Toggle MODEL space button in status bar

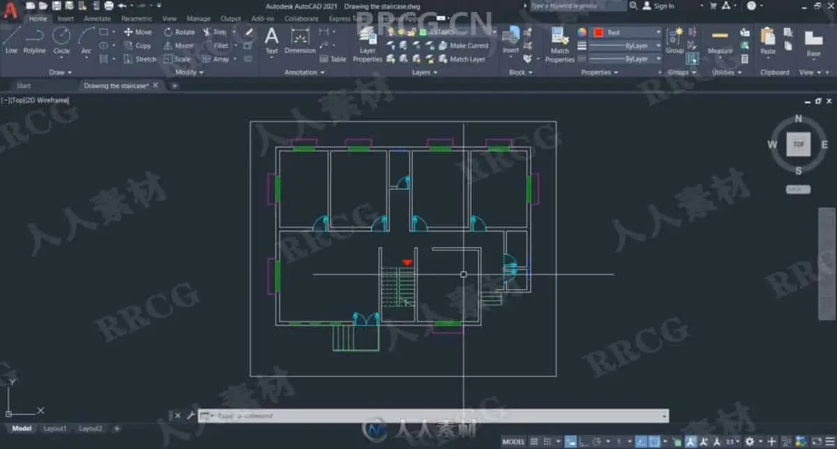click(513, 441)
